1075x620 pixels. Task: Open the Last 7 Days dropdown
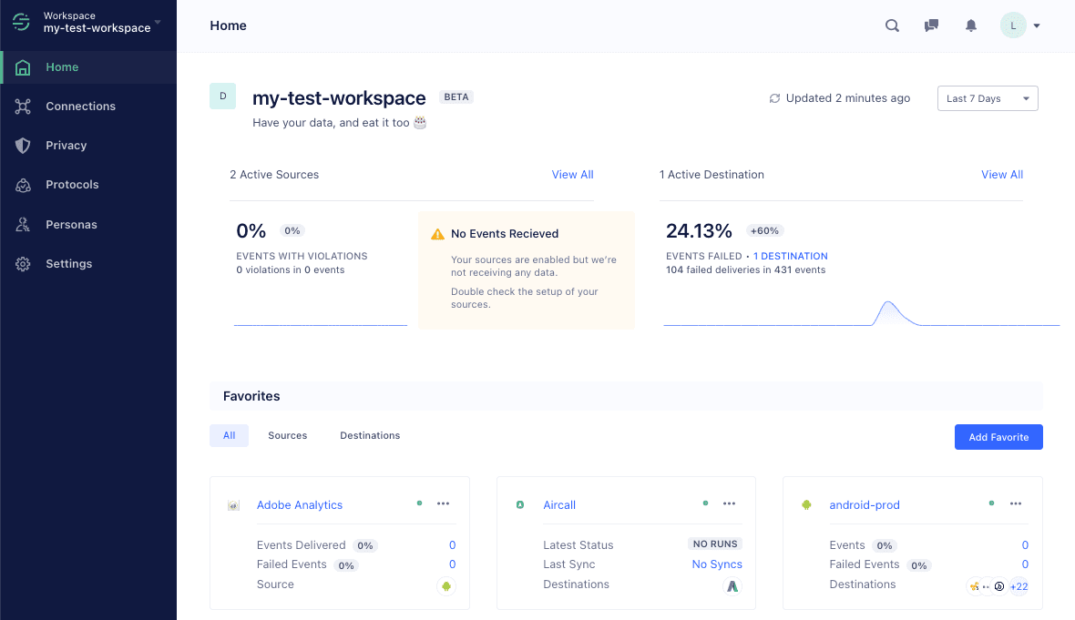click(988, 98)
